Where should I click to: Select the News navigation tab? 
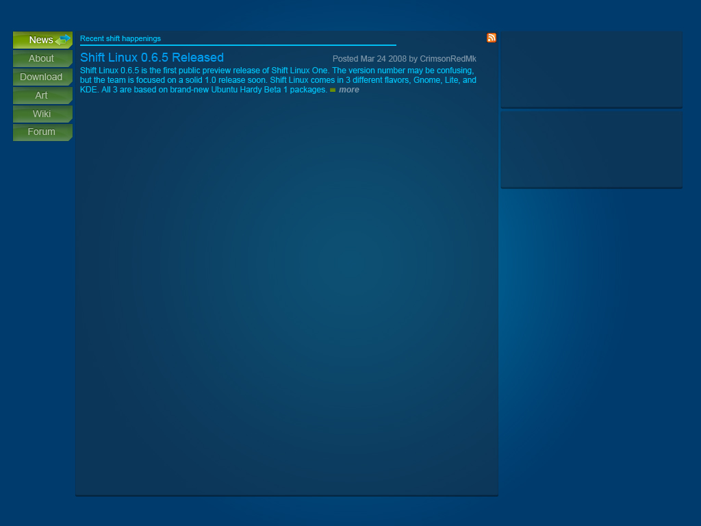pos(42,40)
